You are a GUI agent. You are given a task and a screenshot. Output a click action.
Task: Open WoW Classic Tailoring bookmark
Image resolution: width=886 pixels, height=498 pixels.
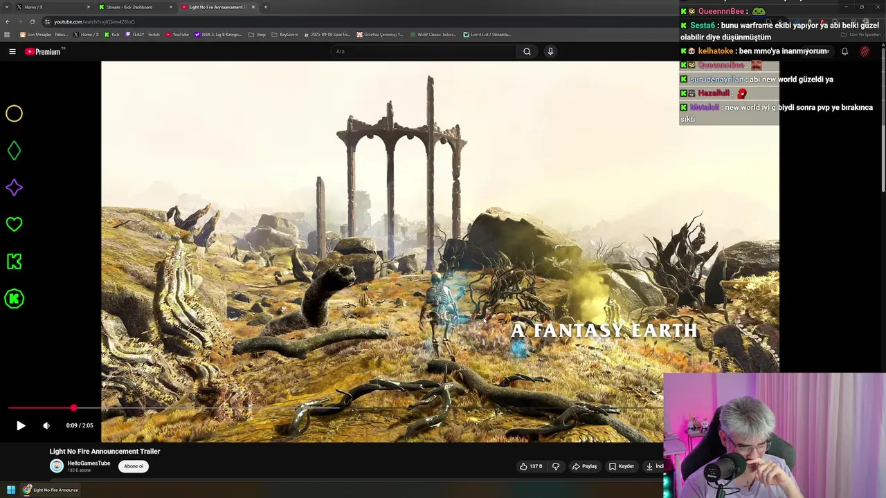[433, 35]
